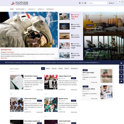The height and width of the screenshot is (124, 124).
Task: Click the scrolling news ticker text
Action: click(53, 63)
